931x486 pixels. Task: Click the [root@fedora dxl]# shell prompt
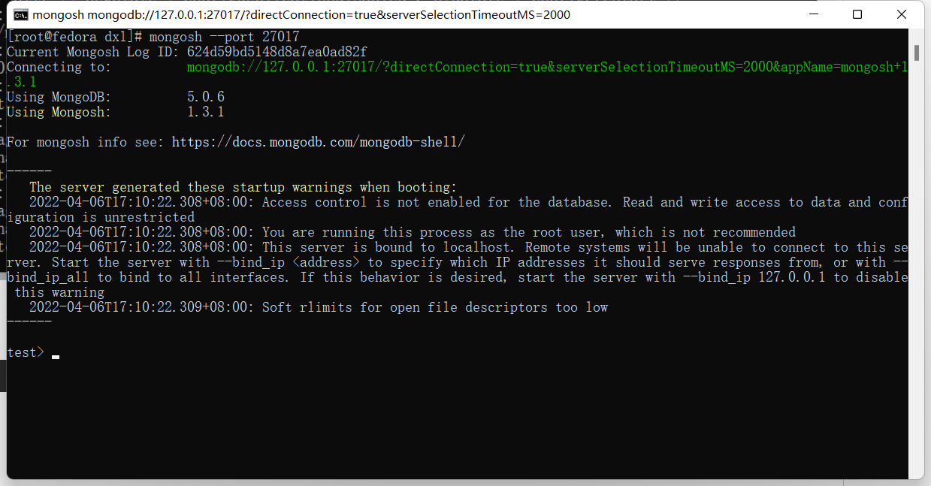click(x=74, y=37)
